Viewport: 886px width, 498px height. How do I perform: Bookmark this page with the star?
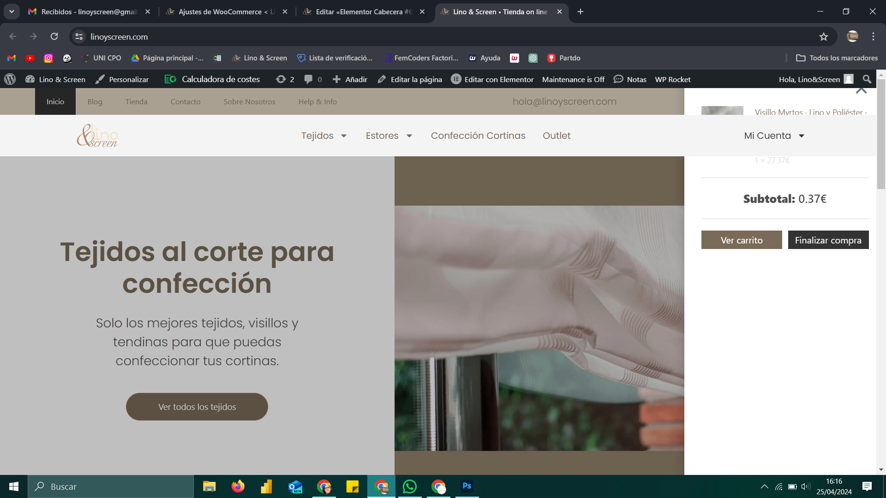pos(824,36)
